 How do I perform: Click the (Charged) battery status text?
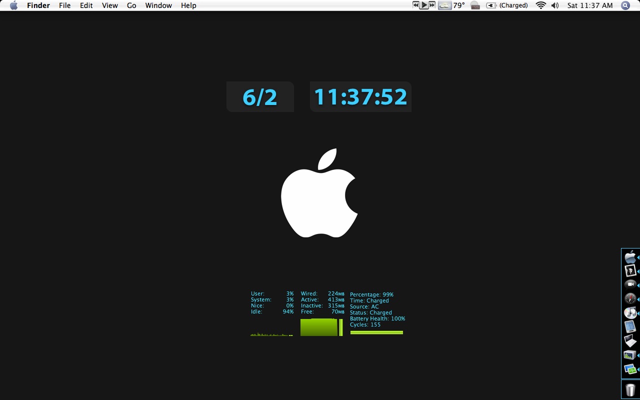[513, 5]
